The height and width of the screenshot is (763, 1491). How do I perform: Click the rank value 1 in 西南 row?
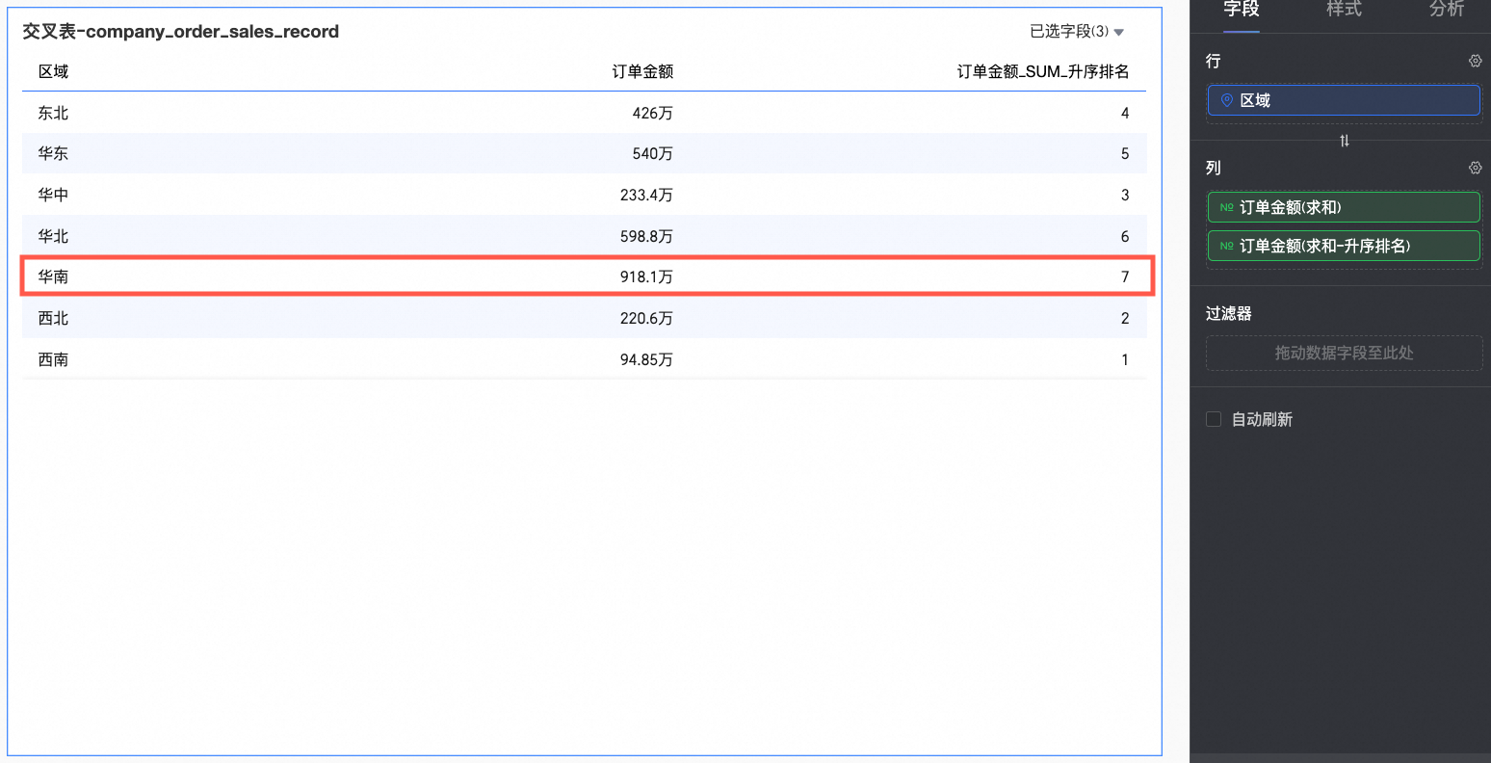(x=1125, y=359)
